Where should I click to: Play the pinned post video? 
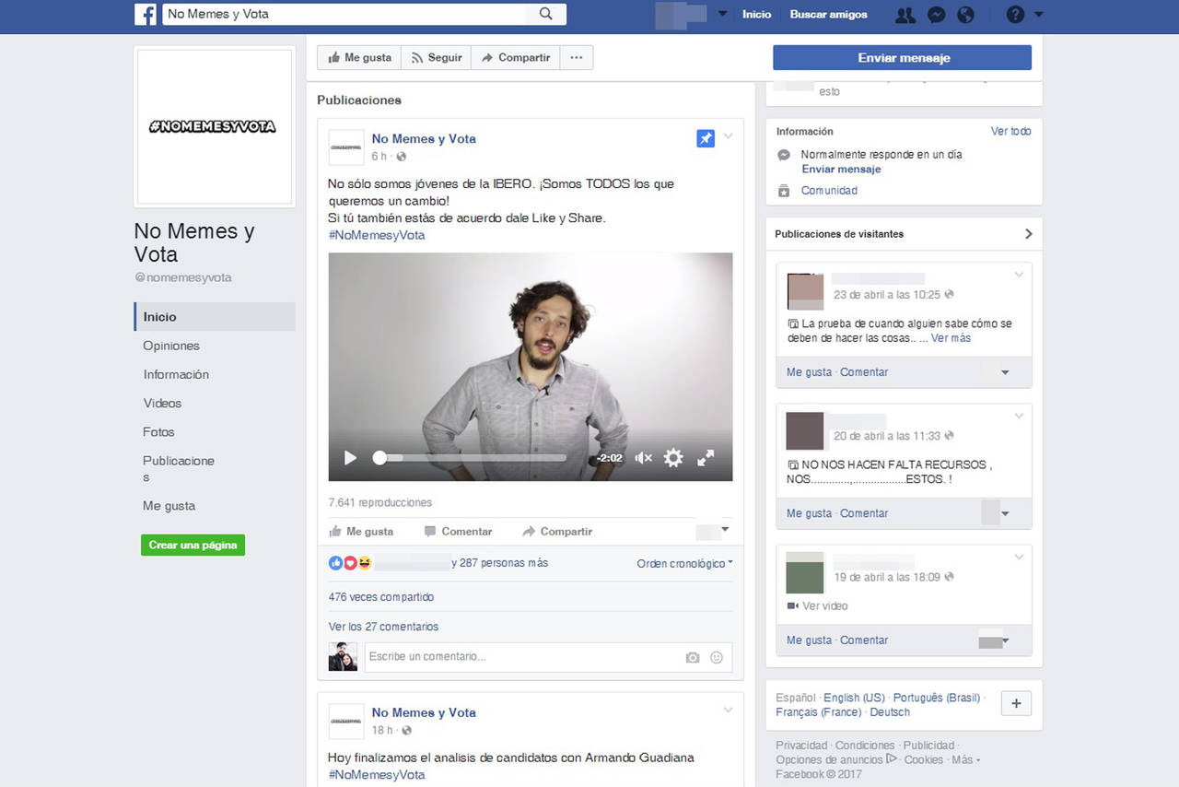[350, 458]
